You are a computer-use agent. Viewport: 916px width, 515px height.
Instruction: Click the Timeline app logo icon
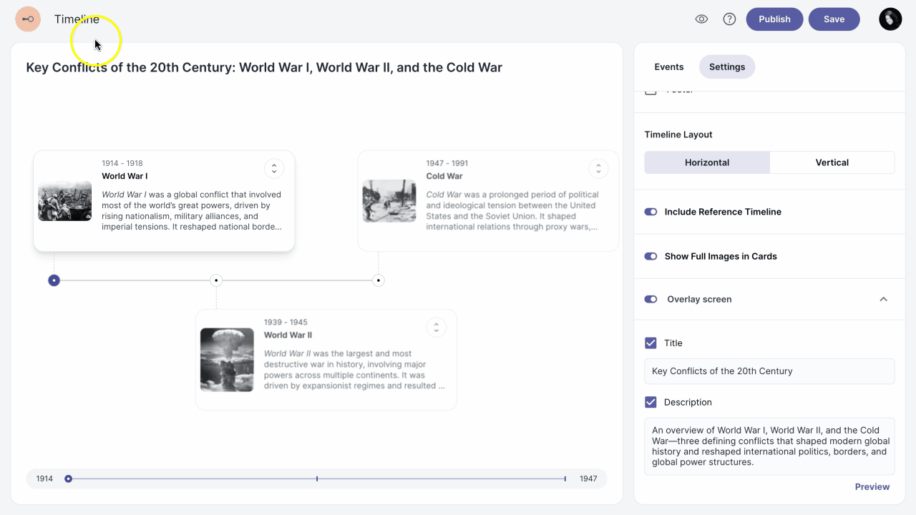[28, 19]
